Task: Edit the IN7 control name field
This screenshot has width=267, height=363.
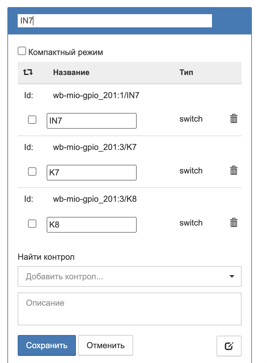Action: pyautogui.click(x=91, y=121)
